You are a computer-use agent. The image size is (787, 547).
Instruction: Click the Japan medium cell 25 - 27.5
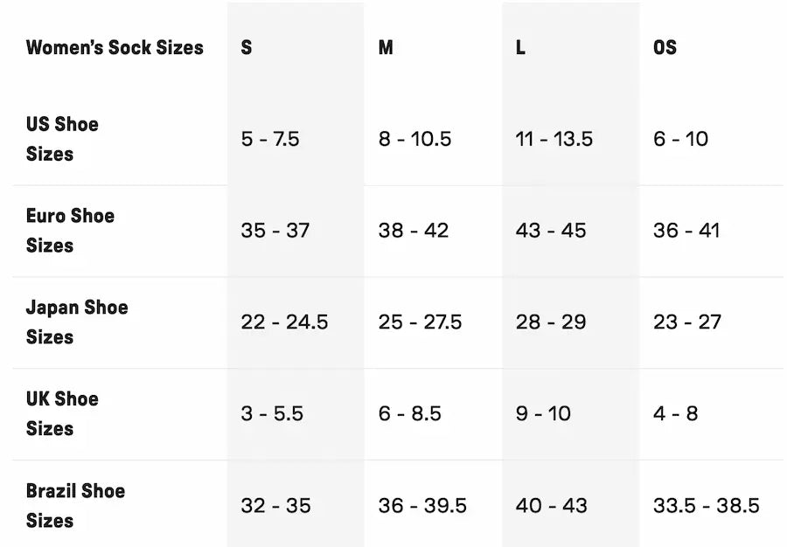420,322
